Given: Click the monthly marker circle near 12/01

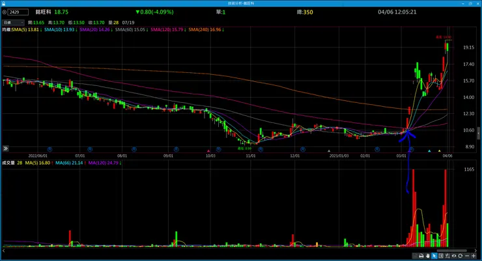Looking at the screenshot, I should pyautogui.click(x=303, y=150).
